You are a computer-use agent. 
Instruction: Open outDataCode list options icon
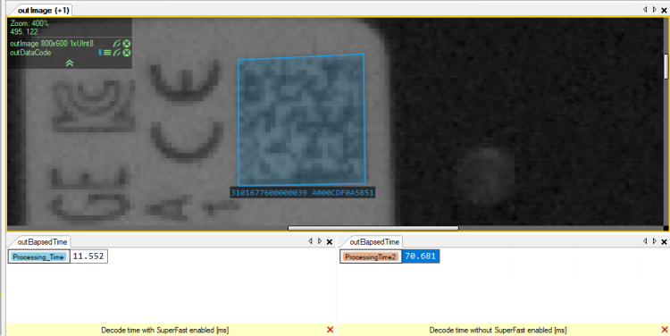(107, 53)
